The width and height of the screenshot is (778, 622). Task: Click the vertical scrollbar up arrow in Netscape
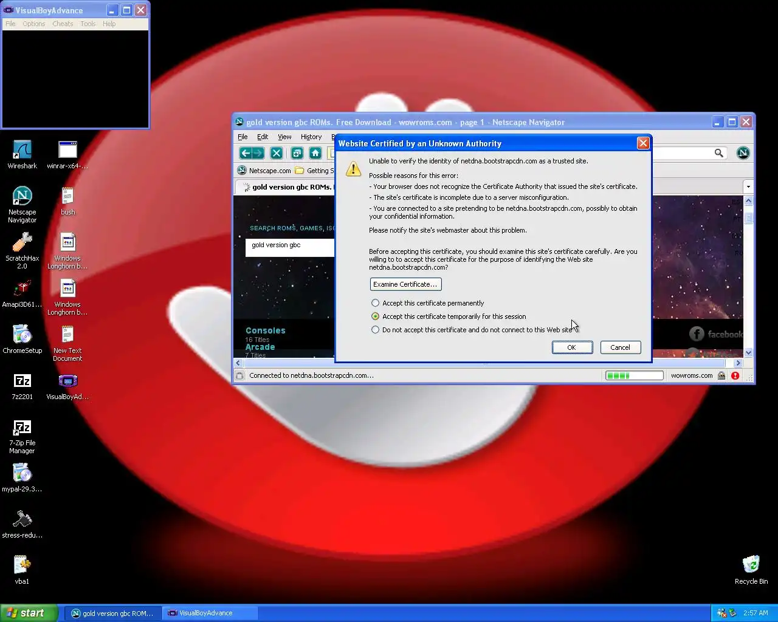[x=749, y=201]
